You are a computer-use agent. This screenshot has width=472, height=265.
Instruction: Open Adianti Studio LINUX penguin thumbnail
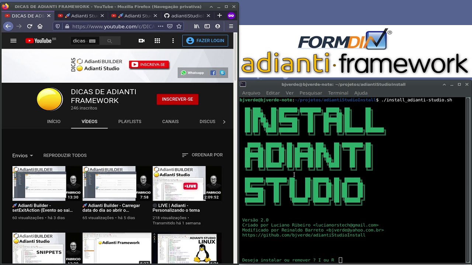tap(187, 248)
